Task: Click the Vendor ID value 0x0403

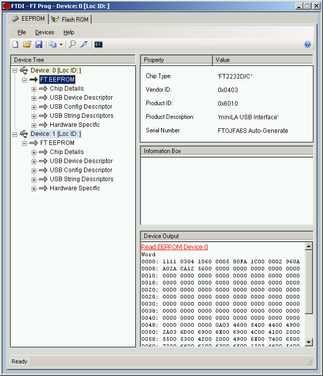Action: pos(228,90)
